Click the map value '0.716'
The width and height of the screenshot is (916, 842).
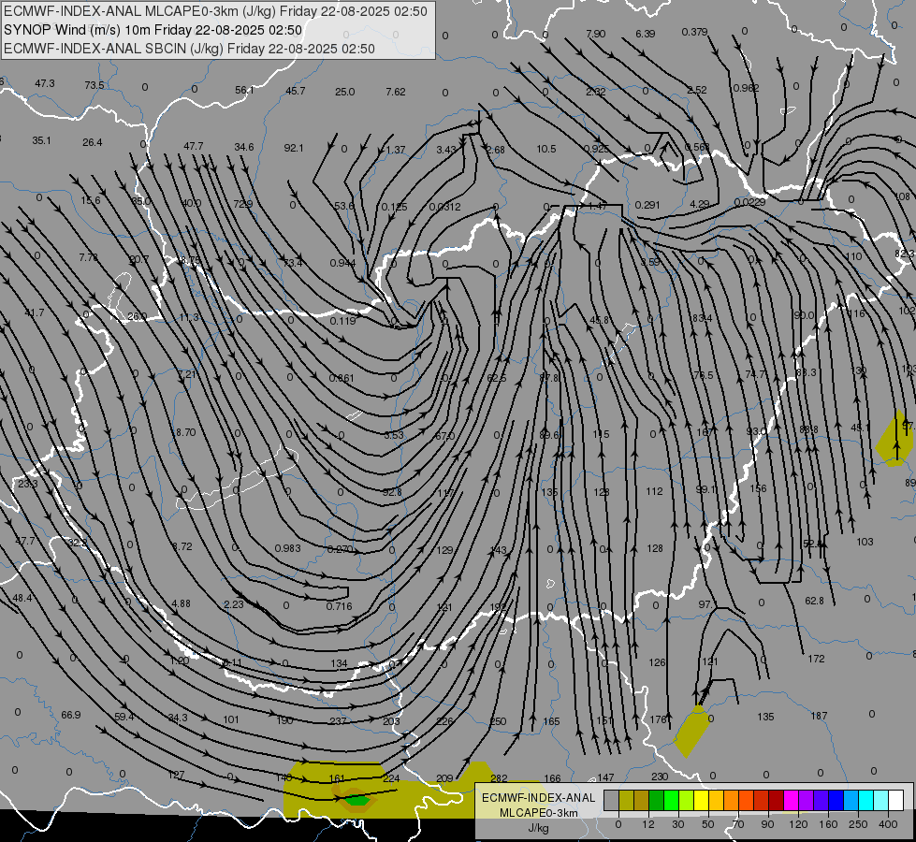tap(339, 606)
